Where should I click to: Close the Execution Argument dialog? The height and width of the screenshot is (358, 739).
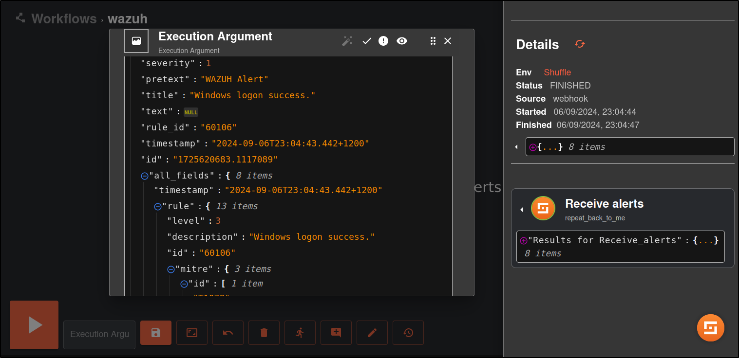[448, 41]
